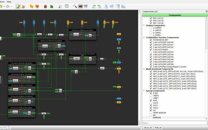Open the Help menu
Image resolution: width=208 pixels, height=130 pixels.
coord(9,2)
